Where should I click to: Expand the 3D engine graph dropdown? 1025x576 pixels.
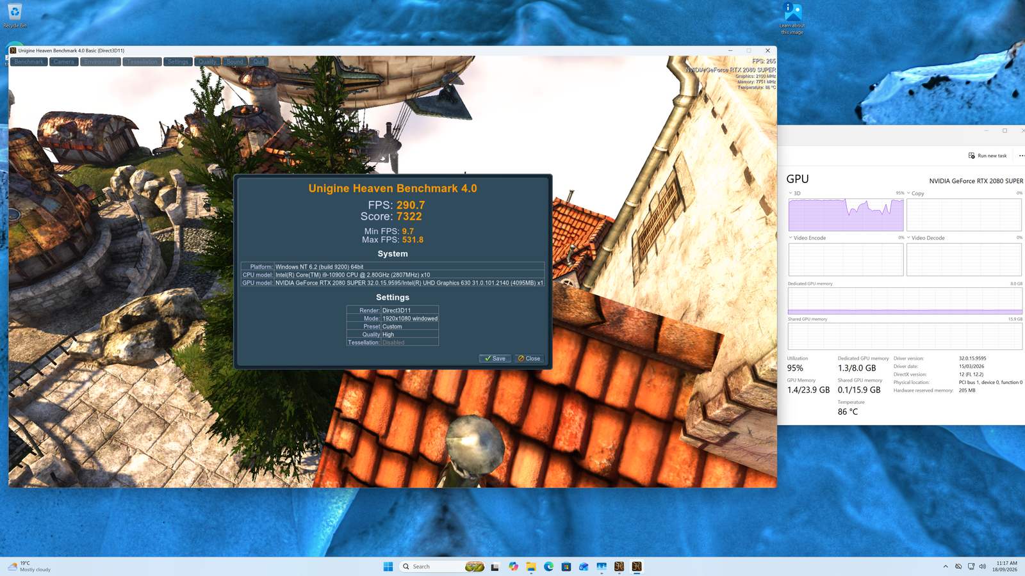791,193
